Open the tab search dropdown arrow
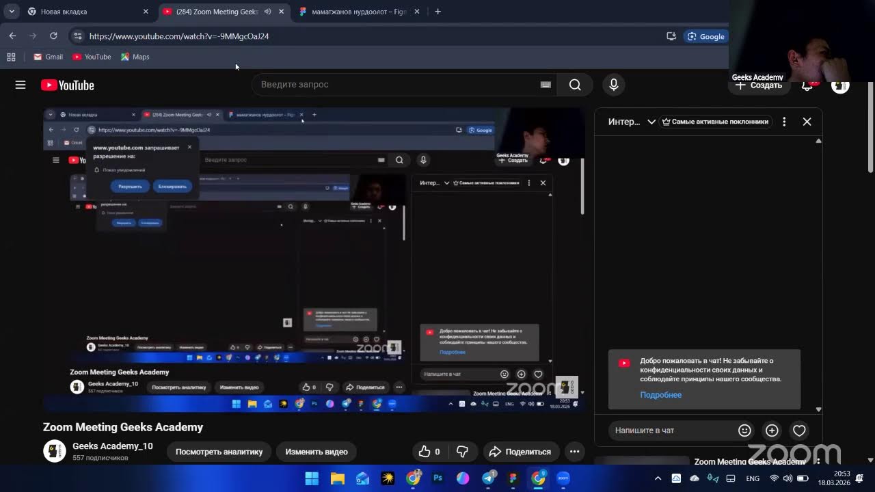The width and height of the screenshot is (875, 492). [x=12, y=12]
